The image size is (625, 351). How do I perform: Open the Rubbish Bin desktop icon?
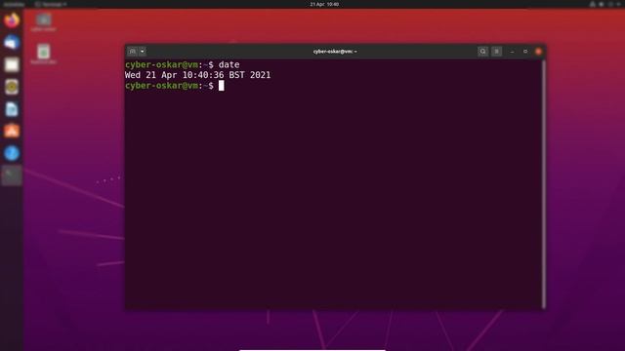43,55
